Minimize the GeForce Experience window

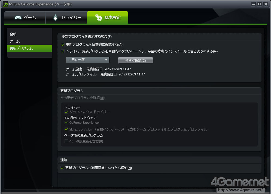(253, 4)
